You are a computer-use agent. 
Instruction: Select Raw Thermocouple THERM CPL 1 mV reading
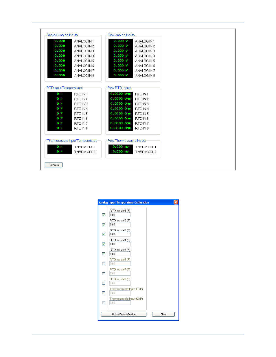tap(121, 147)
